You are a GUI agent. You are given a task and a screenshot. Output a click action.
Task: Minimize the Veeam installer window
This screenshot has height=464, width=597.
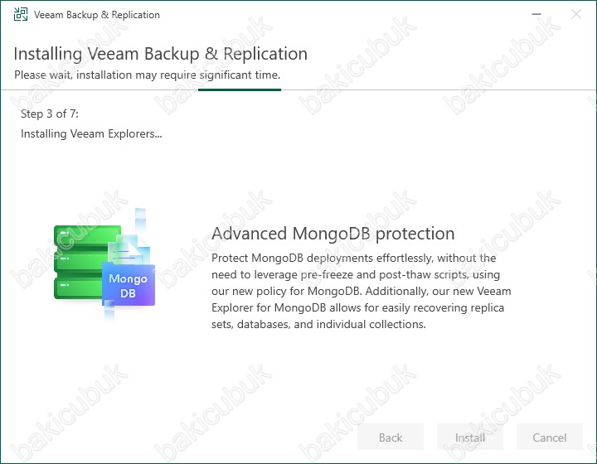click(x=536, y=14)
